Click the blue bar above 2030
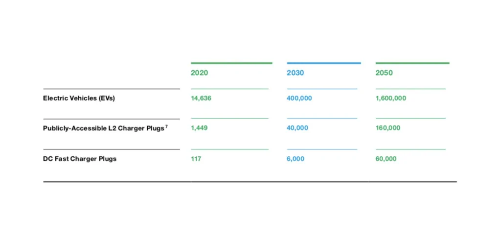 pyautogui.click(x=324, y=63)
